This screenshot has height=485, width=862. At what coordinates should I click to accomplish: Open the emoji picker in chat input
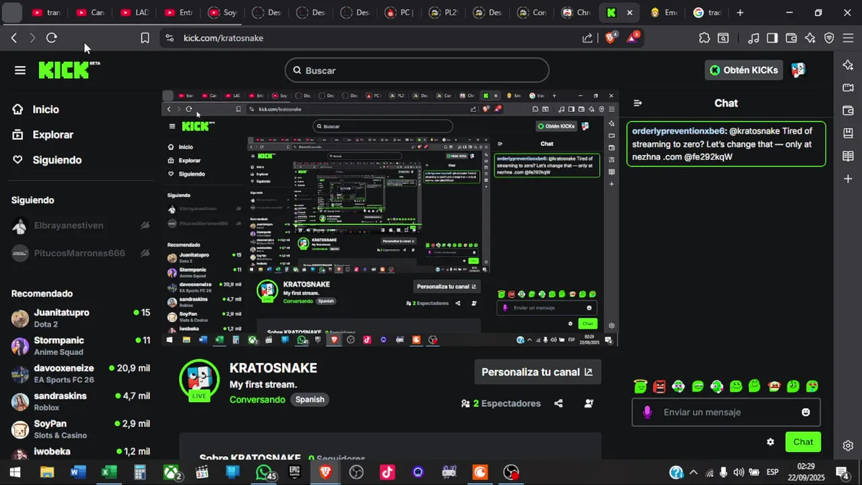coord(806,412)
